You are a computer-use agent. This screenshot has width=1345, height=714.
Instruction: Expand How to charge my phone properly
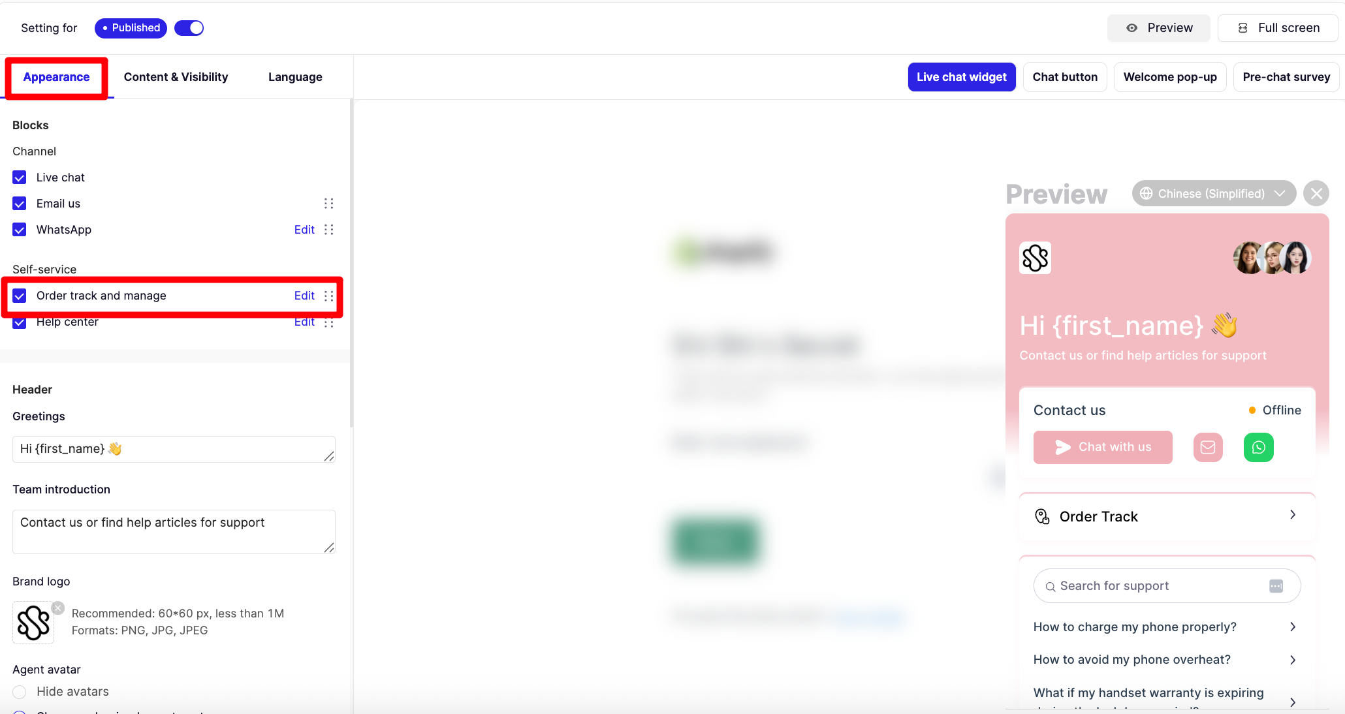click(x=1293, y=627)
